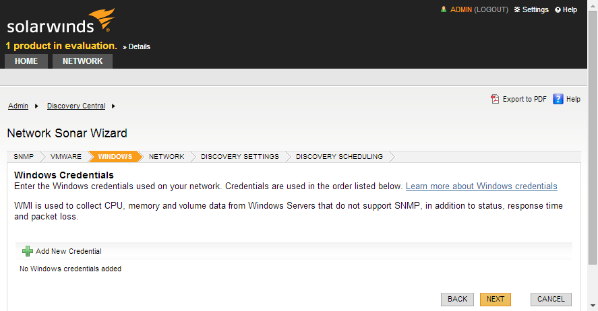Go to the DISCOVERY SCHEDULING step
Image resolution: width=598 pixels, height=311 pixels.
339,156
